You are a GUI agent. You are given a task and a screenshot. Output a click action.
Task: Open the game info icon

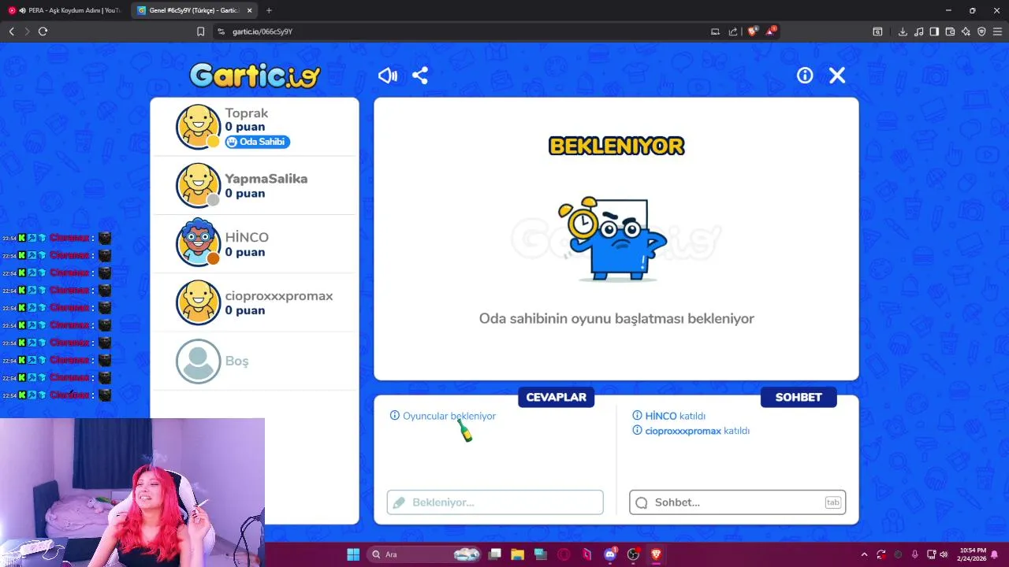[x=805, y=76]
